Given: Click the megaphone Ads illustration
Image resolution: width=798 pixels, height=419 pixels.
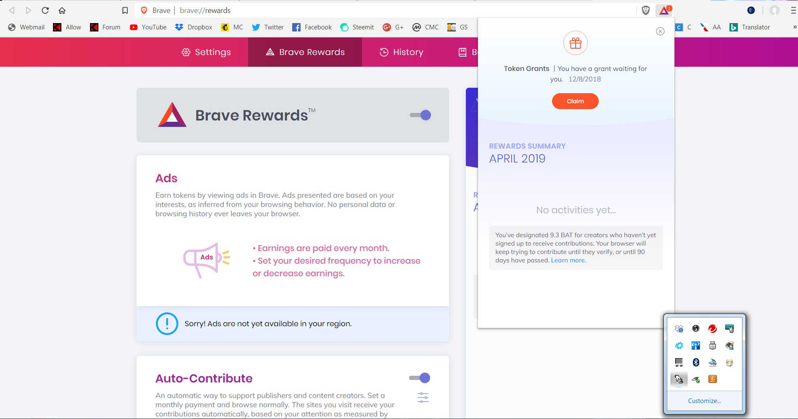Looking at the screenshot, I should click(x=206, y=260).
